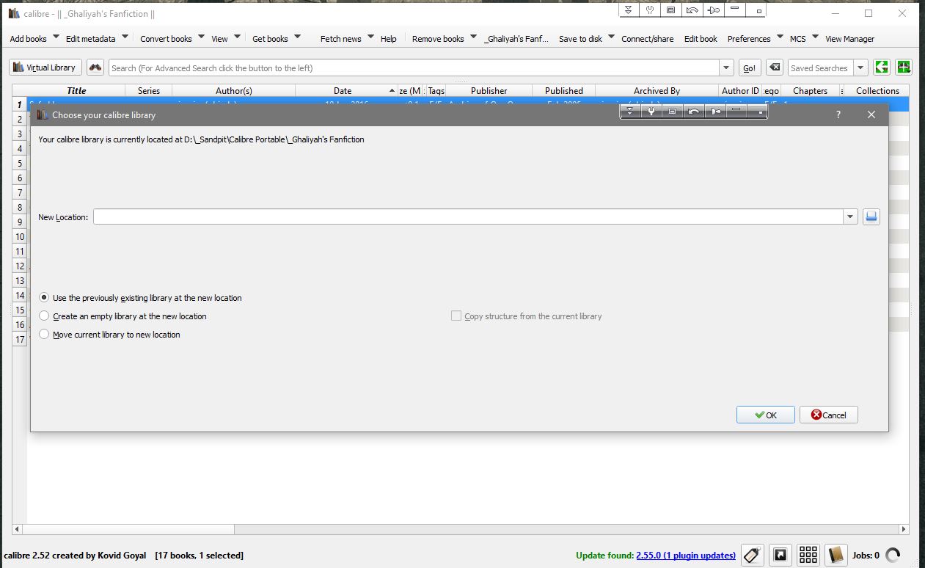The image size is (925, 568).
Task: Sort by the Author(s) column header
Action: point(234,91)
